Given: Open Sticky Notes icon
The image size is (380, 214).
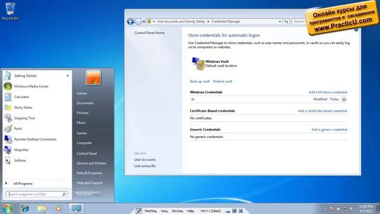Looking at the screenshot, I should point(8,108).
